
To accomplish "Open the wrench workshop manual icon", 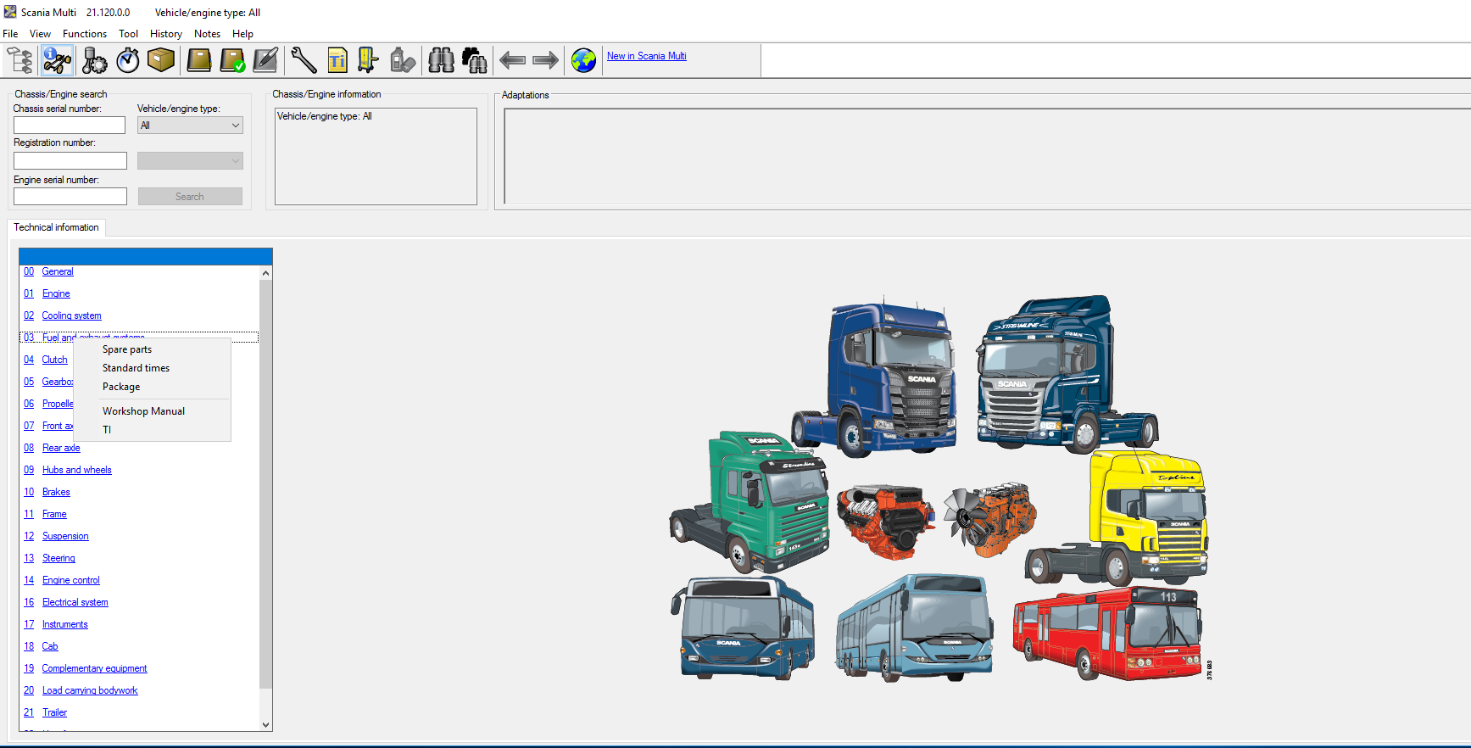I will pyautogui.click(x=304, y=60).
